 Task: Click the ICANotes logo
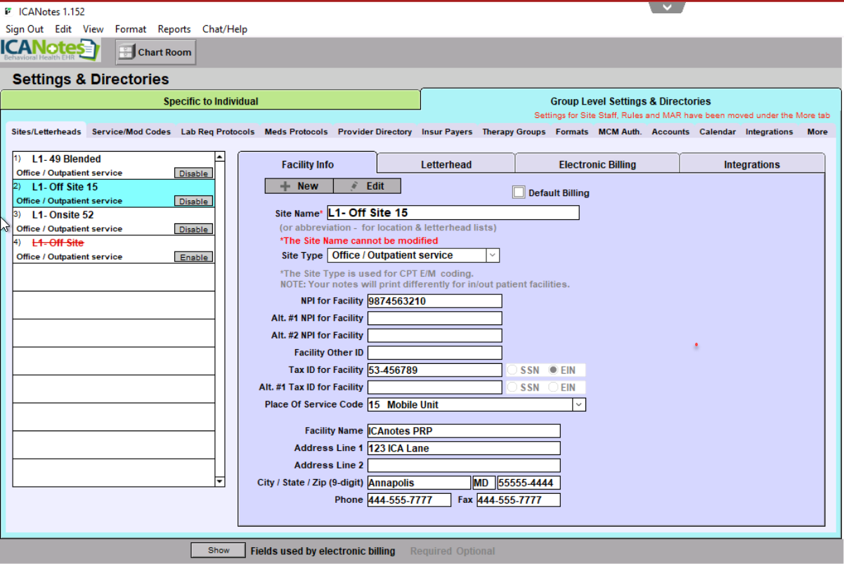click(x=50, y=51)
